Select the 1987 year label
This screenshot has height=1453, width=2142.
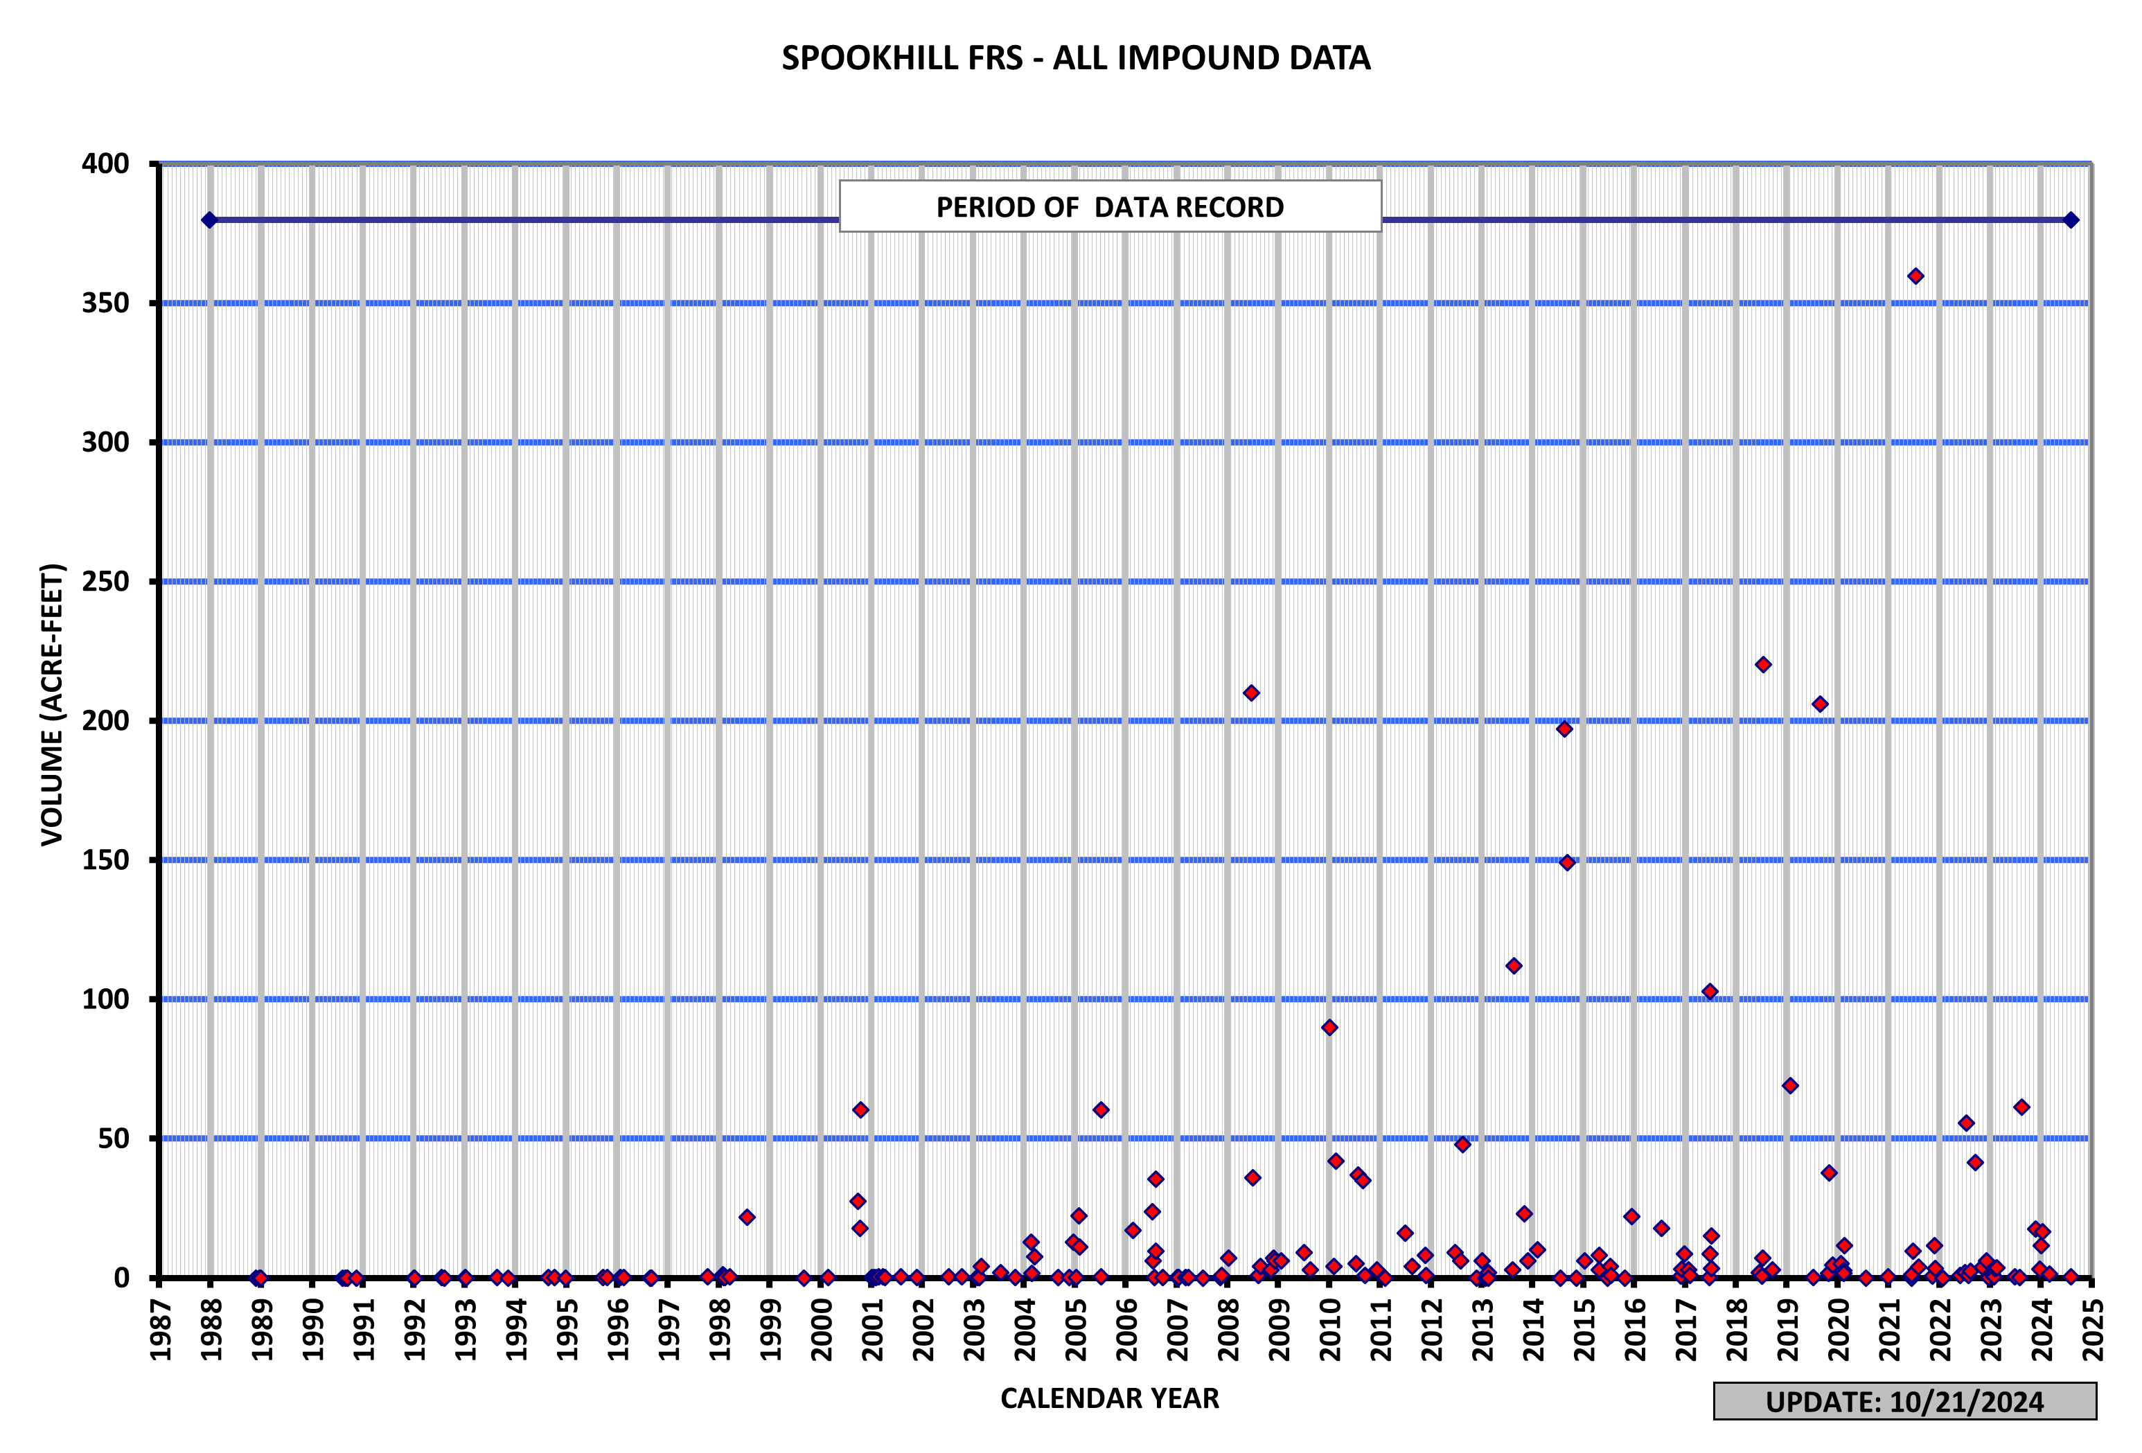pos(161,1330)
